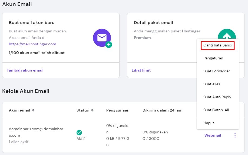This screenshot has width=248, height=155.
Task: Click the Penggunaan column header
Action: coord(118,110)
